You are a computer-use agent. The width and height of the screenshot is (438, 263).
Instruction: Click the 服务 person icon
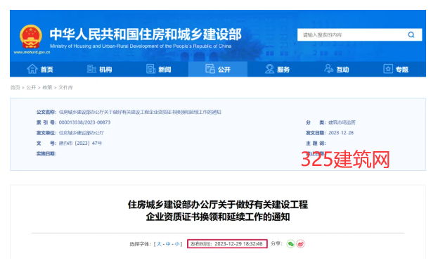coord(269,69)
